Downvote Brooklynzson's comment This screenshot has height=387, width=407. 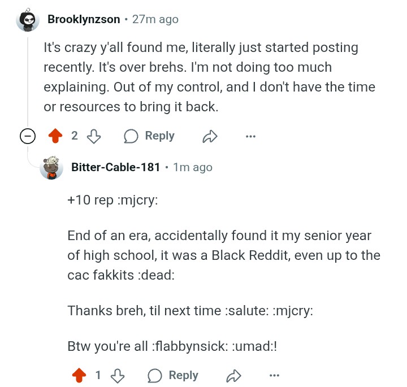click(94, 136)
